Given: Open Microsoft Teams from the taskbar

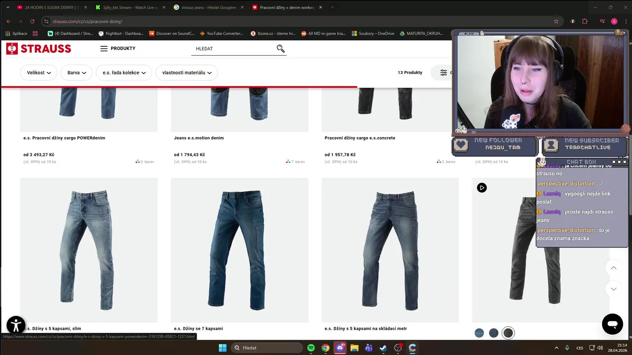Looking at the screenshot, I should (369, 348).
